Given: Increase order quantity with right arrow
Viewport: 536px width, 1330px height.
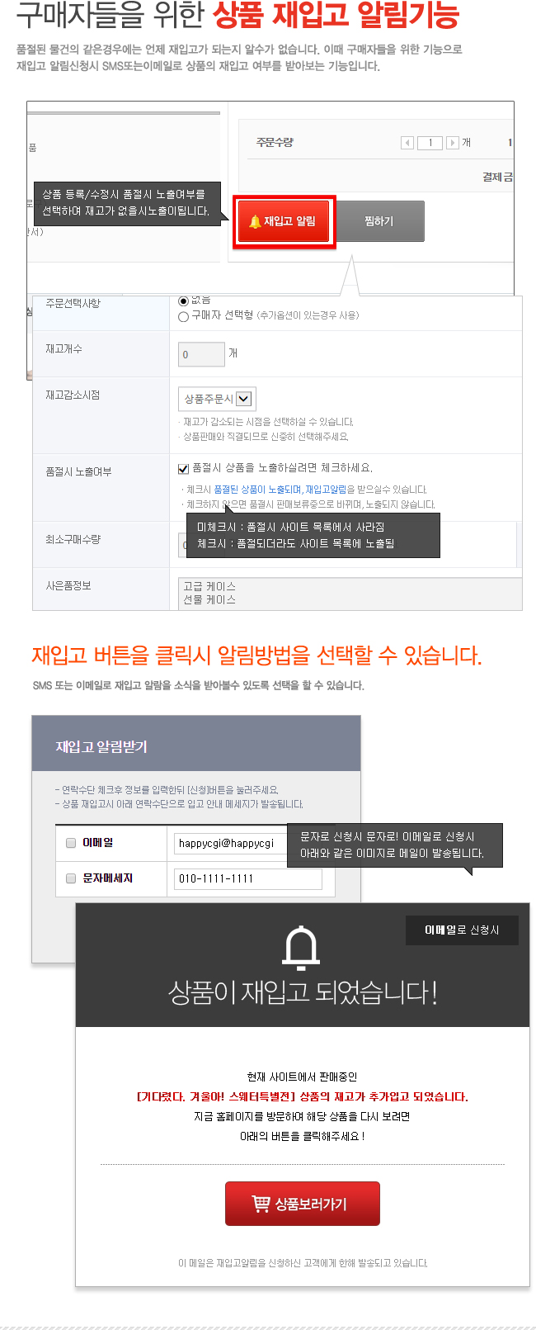Looking at the screenshot, I should pos(452,143).
